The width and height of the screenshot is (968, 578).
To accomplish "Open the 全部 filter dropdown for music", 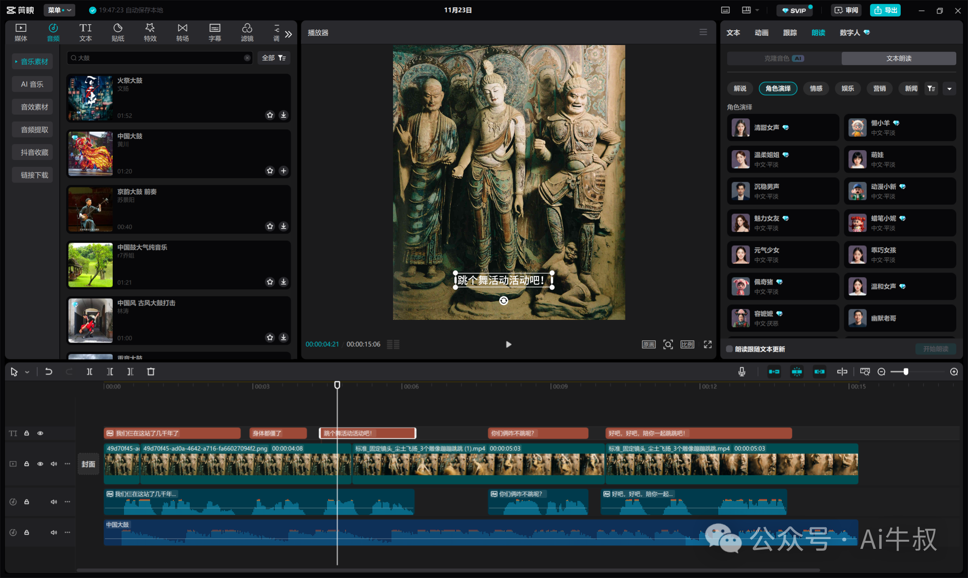I will (x=273, y=58).
